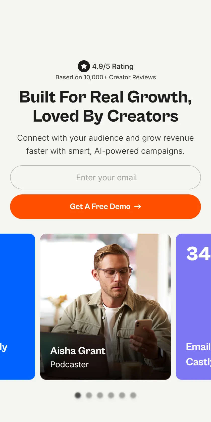
Task: Click the black star rating icon
Action: tap(84, 66)
